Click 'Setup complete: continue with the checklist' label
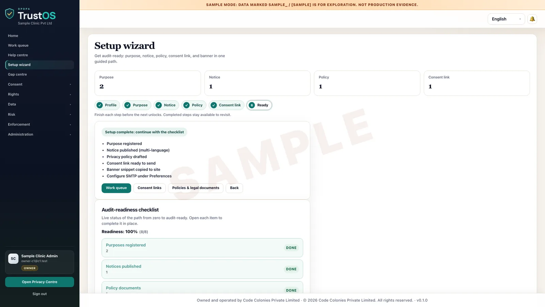The width and height of the screenshot is (545, 307). click(x=144, y=132)
